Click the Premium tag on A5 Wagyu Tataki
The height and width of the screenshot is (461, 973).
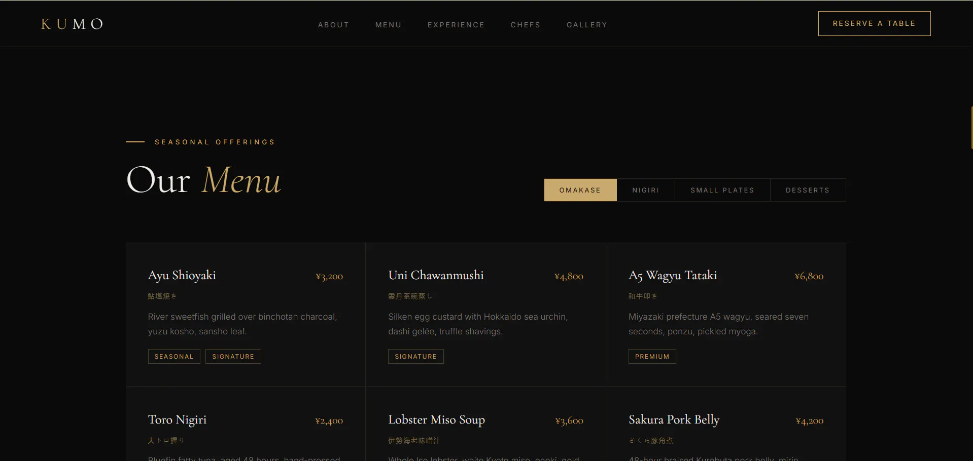point(652,356)
